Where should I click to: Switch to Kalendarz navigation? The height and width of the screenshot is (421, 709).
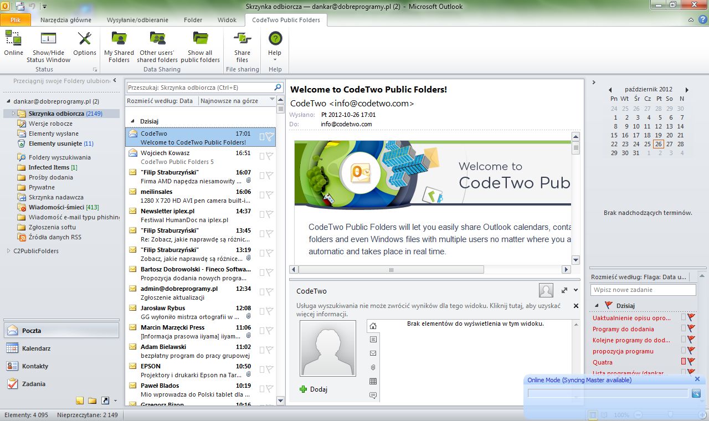pyautogui.click(x=61, y=348)
